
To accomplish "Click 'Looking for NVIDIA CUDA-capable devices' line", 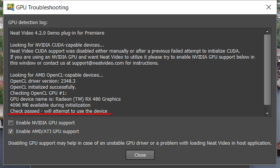I will pos(57,45).
